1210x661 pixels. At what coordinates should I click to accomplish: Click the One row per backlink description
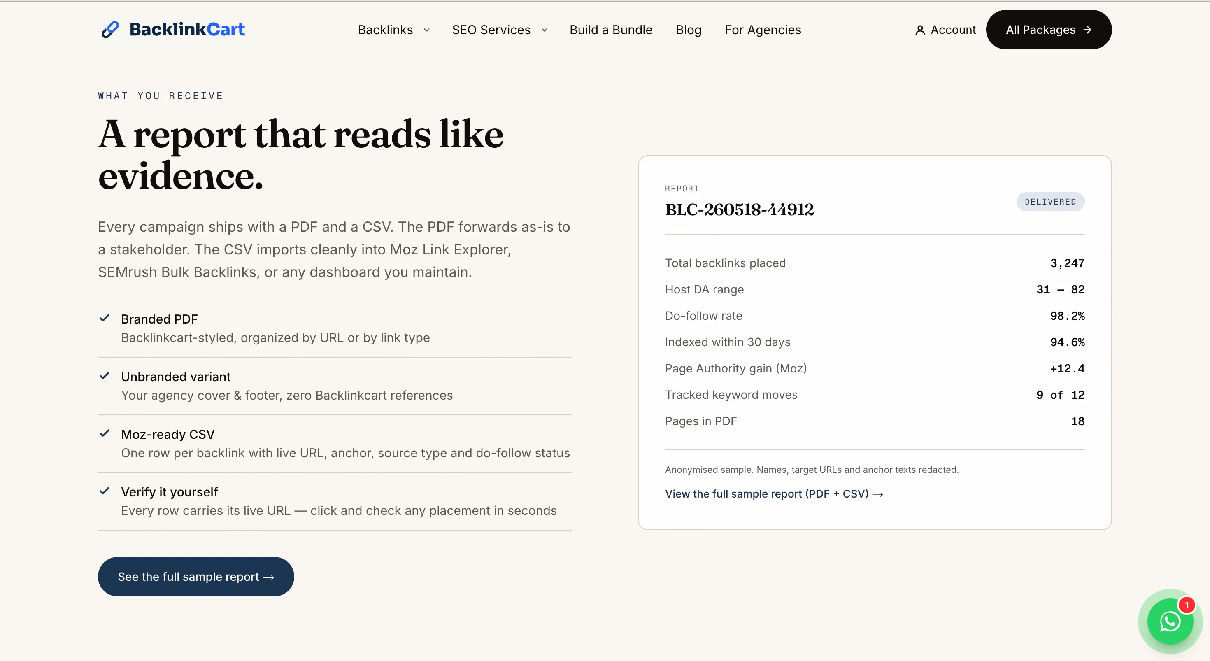(x=345, y=453)
